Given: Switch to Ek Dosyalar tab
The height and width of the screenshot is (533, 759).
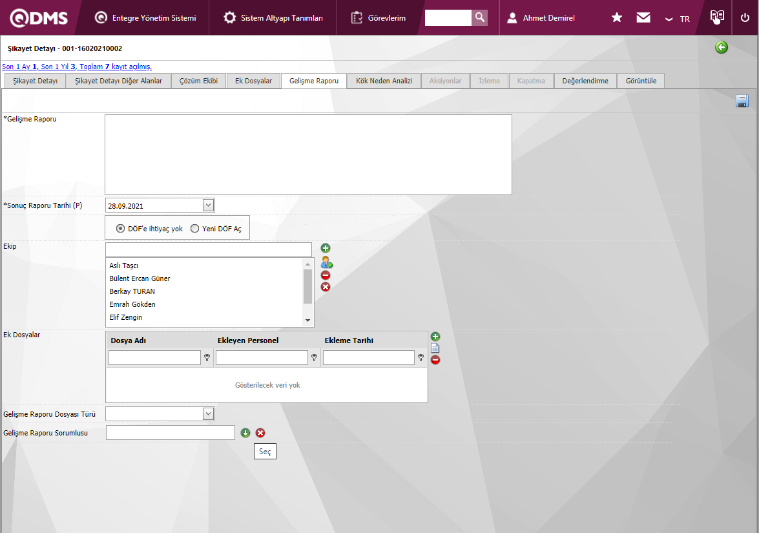Looking at the screenshot, I should point(254,81).
